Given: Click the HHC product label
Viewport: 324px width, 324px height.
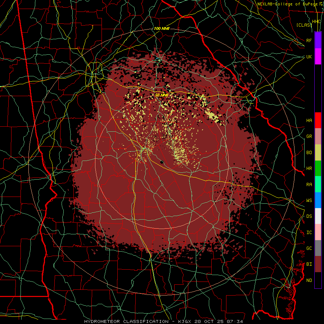Looking at the screenshot, I should point(316,22).
